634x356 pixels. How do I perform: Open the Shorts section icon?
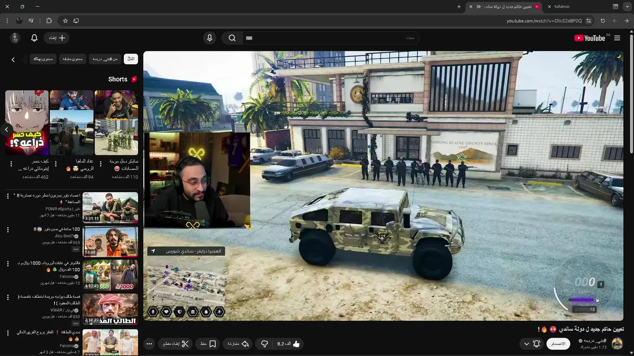tap(134, 79)
